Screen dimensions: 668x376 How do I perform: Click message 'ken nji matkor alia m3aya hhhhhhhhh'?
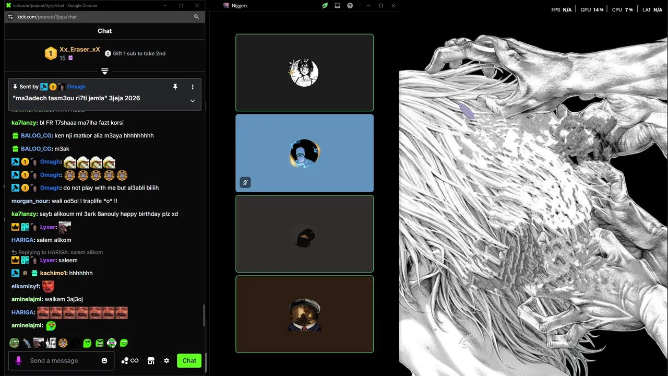pyautogui.click(x=104, y=136)
